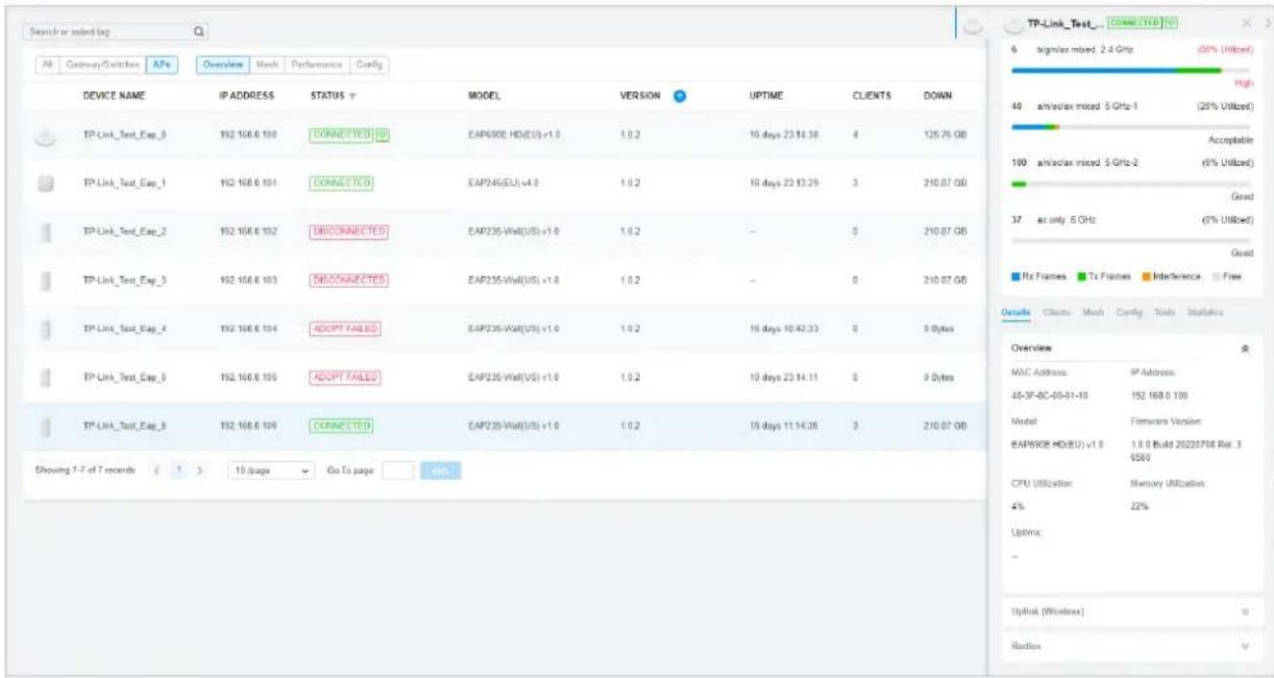Click the 5 GHz-1 channel utilization bar

[1132, 127]
